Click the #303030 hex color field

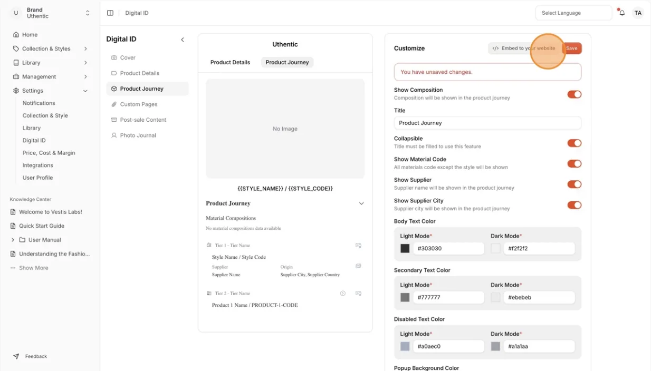tap(448, 249)
